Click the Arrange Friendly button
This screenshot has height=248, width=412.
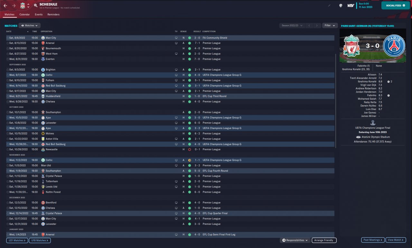[x=324, y=240]
